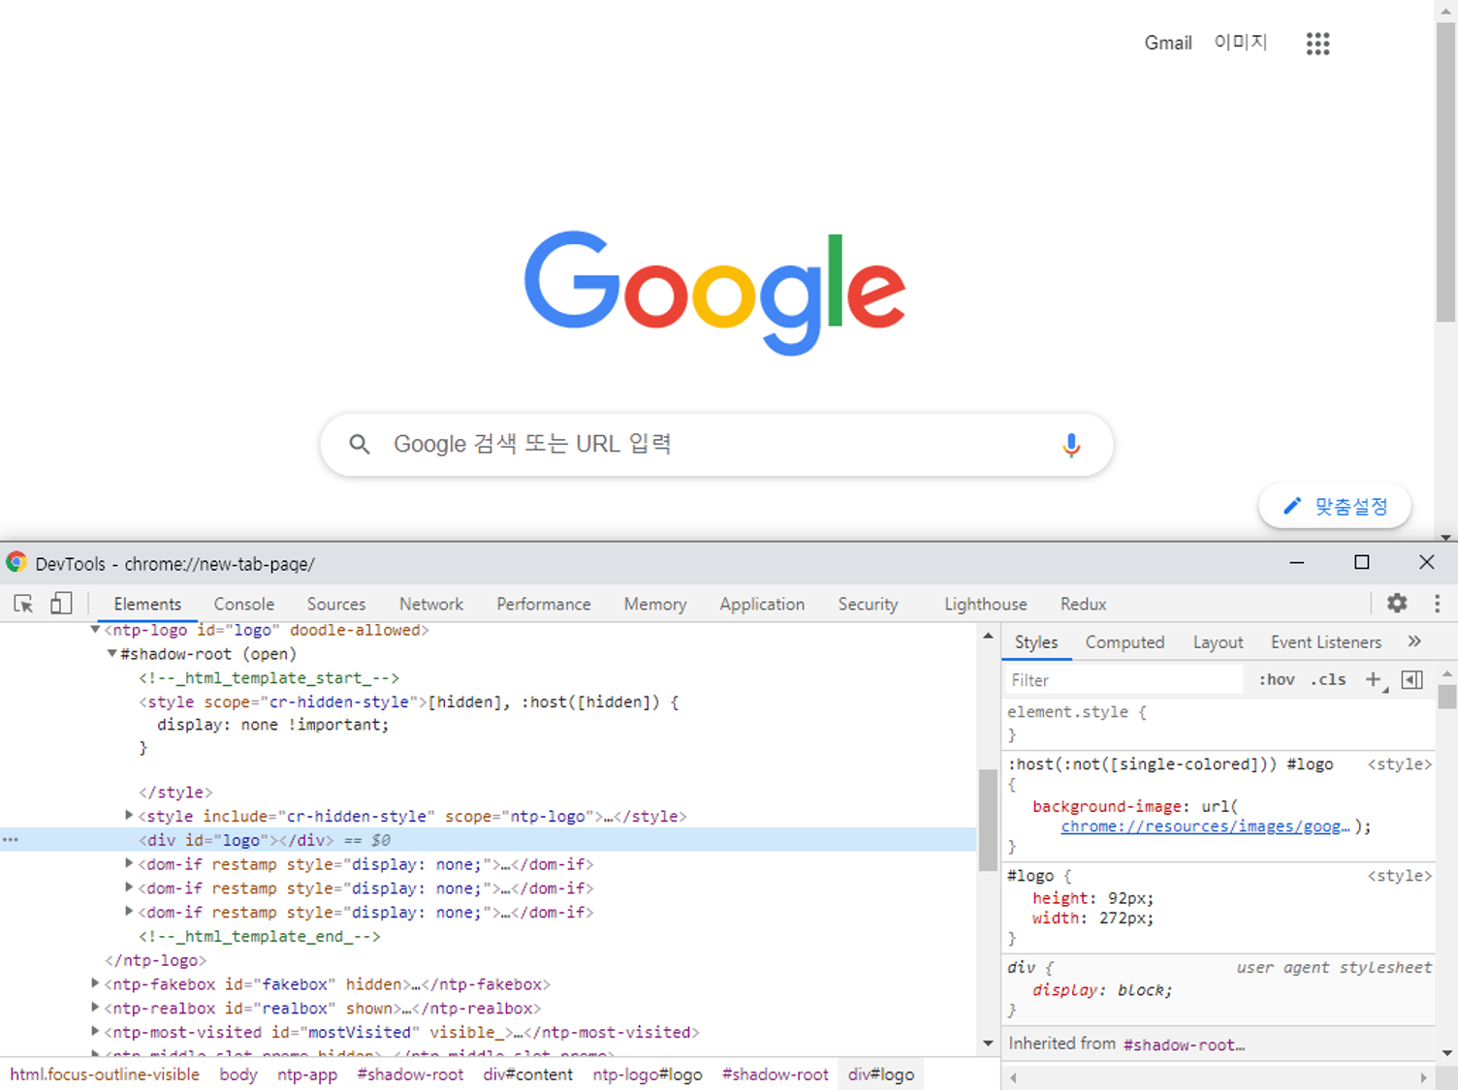Select the Elements tab
The height and width of the screenshot is (1090, 1458).
[x=147, y=604]
